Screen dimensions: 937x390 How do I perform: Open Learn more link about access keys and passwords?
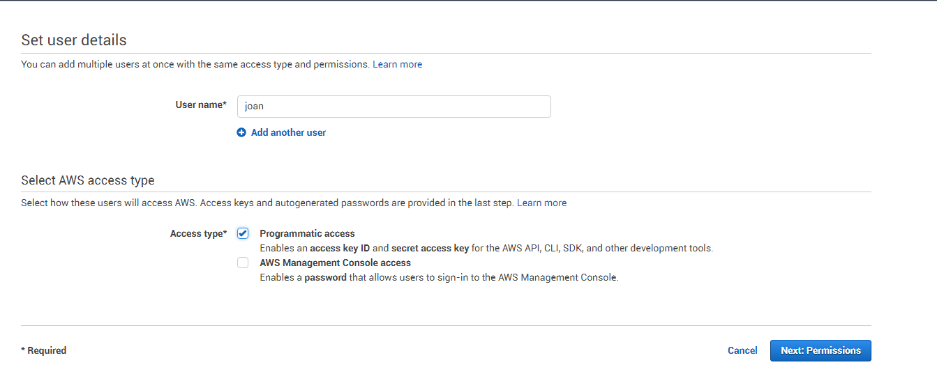point(542,203)
